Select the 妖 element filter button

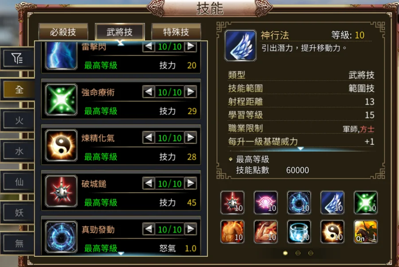19,213
